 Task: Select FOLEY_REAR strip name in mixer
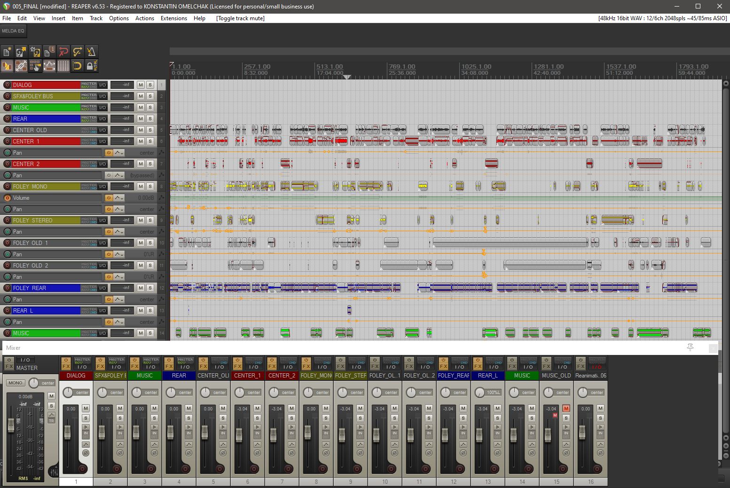point(454,376)
